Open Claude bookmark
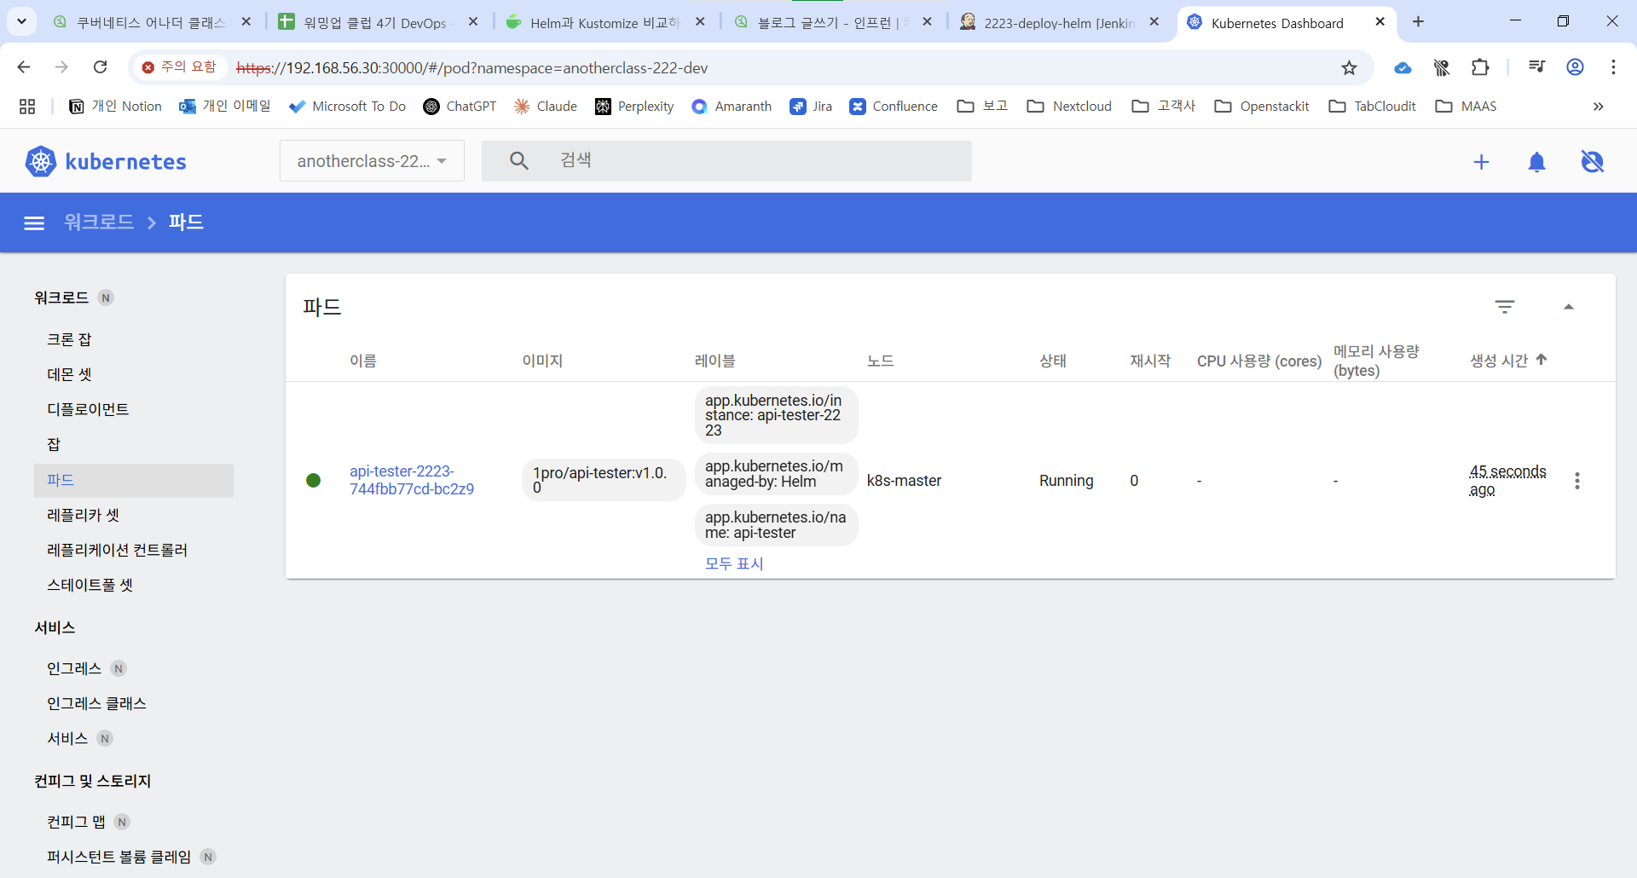Viewport: 1637px width, 878px height. click(546, 107)
